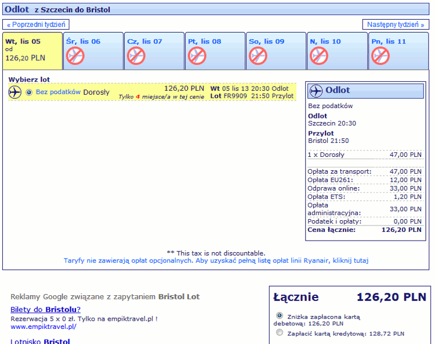435x344 pixels.
Task: Click the no-flight icon under Pn, lis 11
Action: 380,56
